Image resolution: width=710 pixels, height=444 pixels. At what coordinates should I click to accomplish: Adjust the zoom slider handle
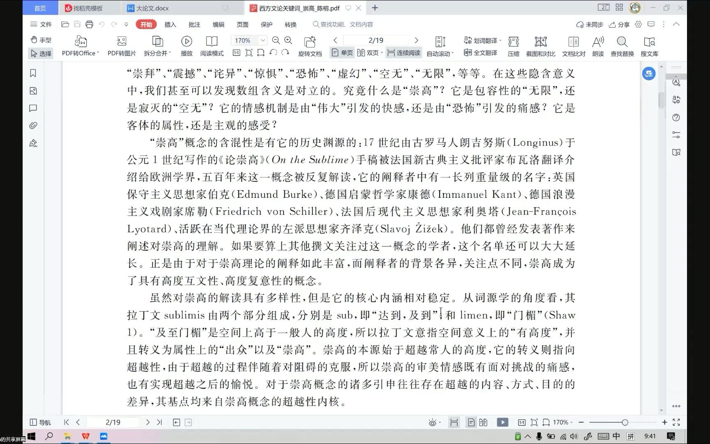pos(625,422)
